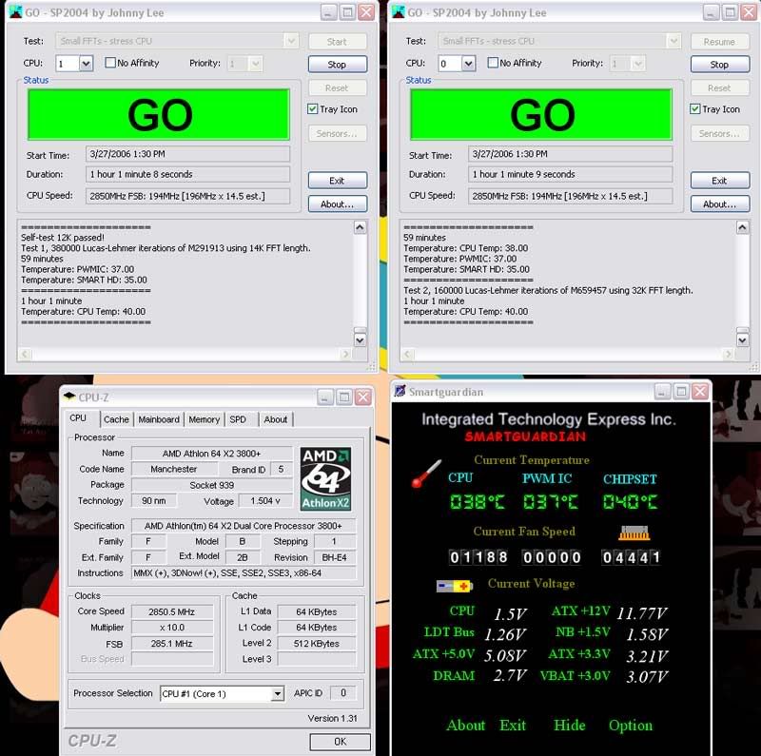Switch to the Memory tab in CPU-Z
The image size is (761, 756).
coord(205,419)
